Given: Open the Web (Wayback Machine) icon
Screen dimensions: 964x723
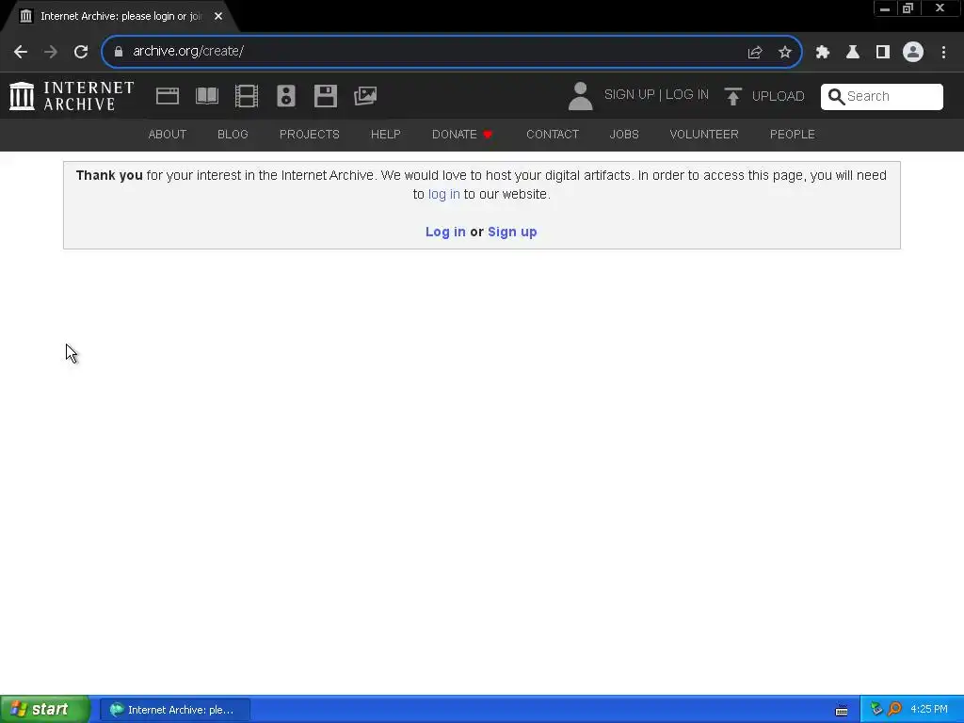Looking at the screenshot, I should 168,96.
